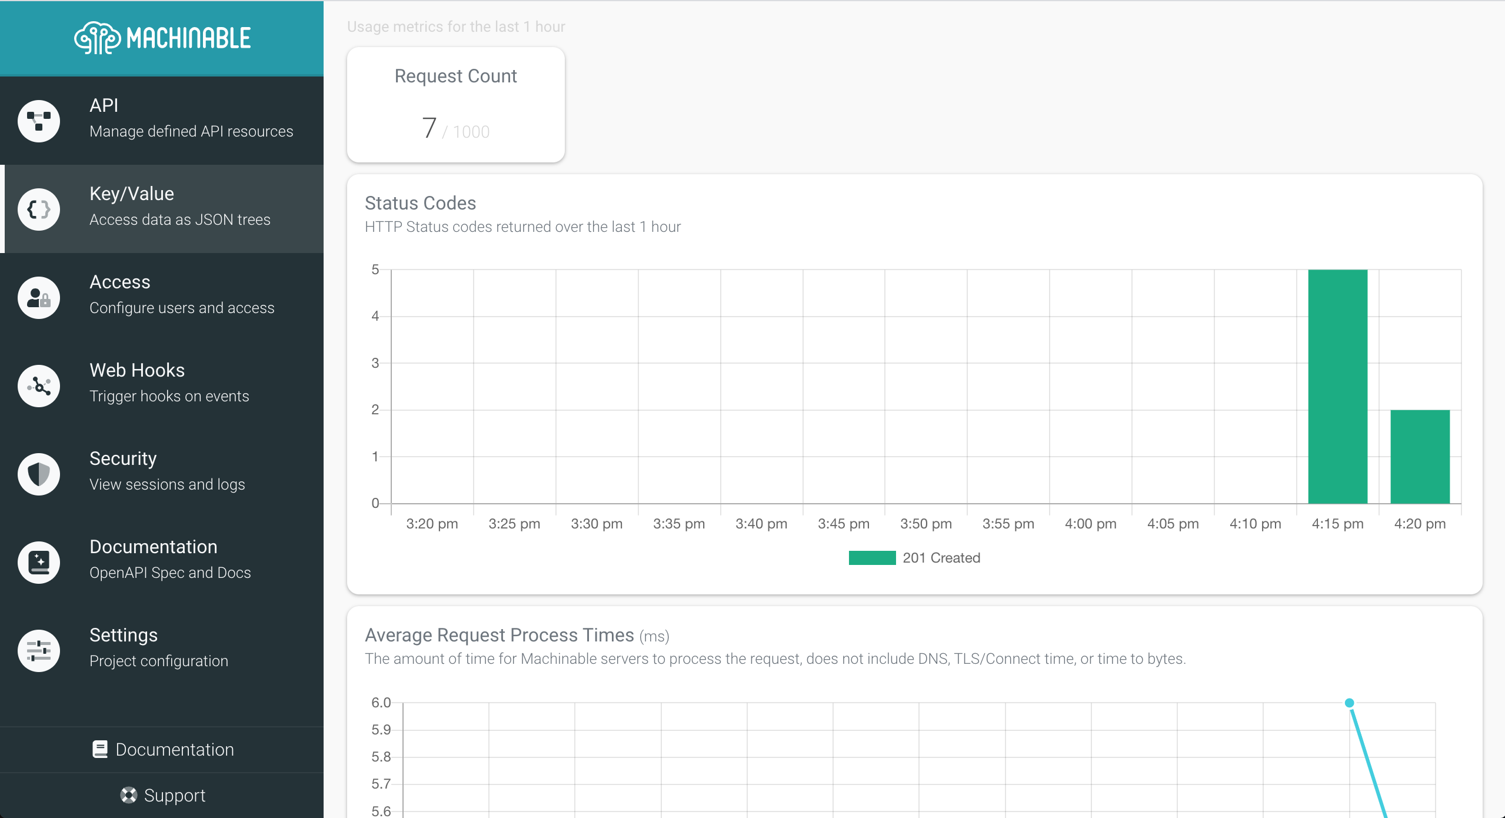
Task: Click the Settings sliders icon
Action: tap(39, 651)
